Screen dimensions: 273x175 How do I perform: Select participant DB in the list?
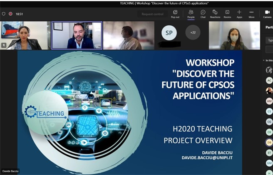269,142
